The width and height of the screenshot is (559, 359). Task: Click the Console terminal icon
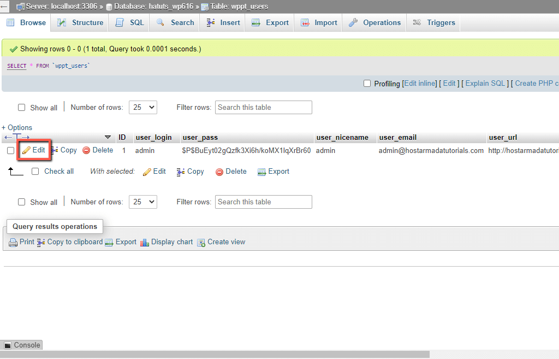tap(8, 345)
